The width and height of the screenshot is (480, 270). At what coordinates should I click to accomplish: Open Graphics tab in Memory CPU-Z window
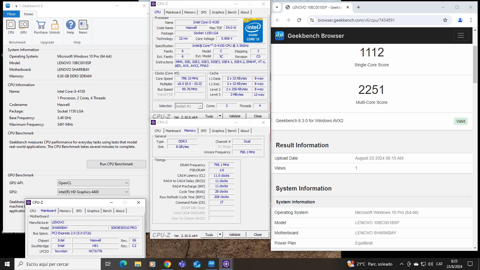[218, 131]
